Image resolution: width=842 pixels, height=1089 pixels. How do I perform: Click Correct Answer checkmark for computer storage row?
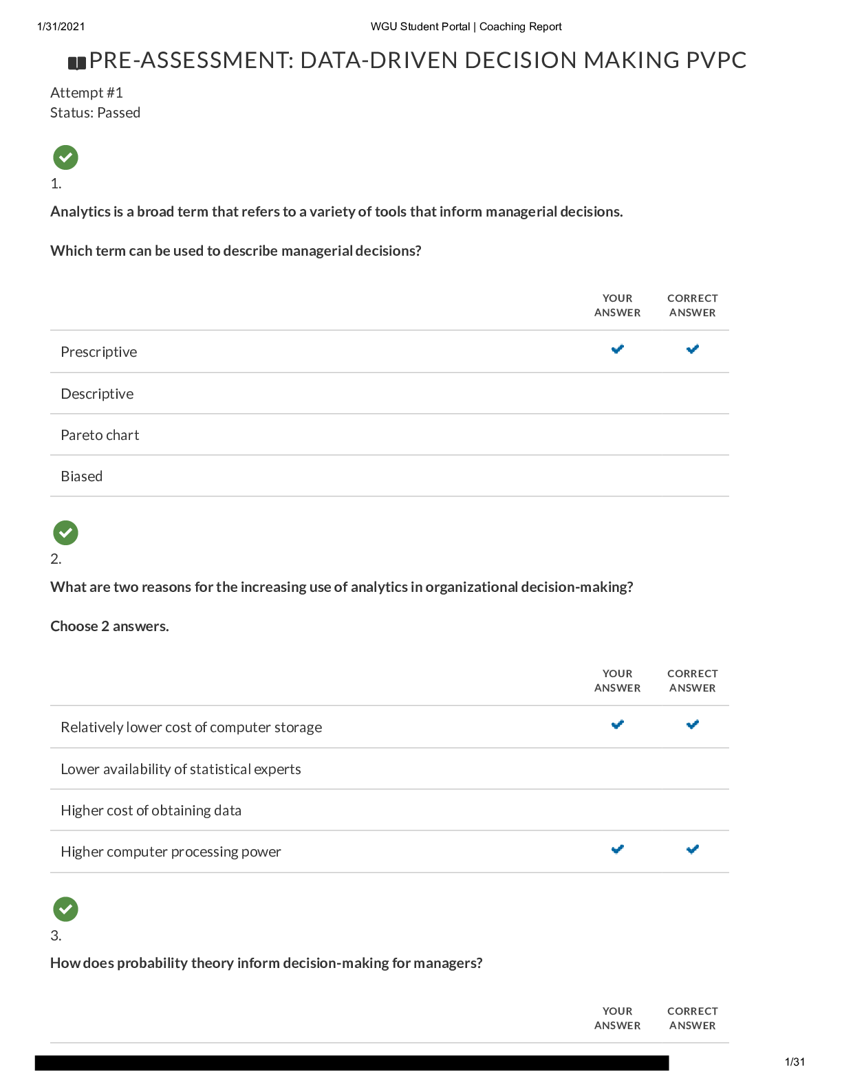693,725
